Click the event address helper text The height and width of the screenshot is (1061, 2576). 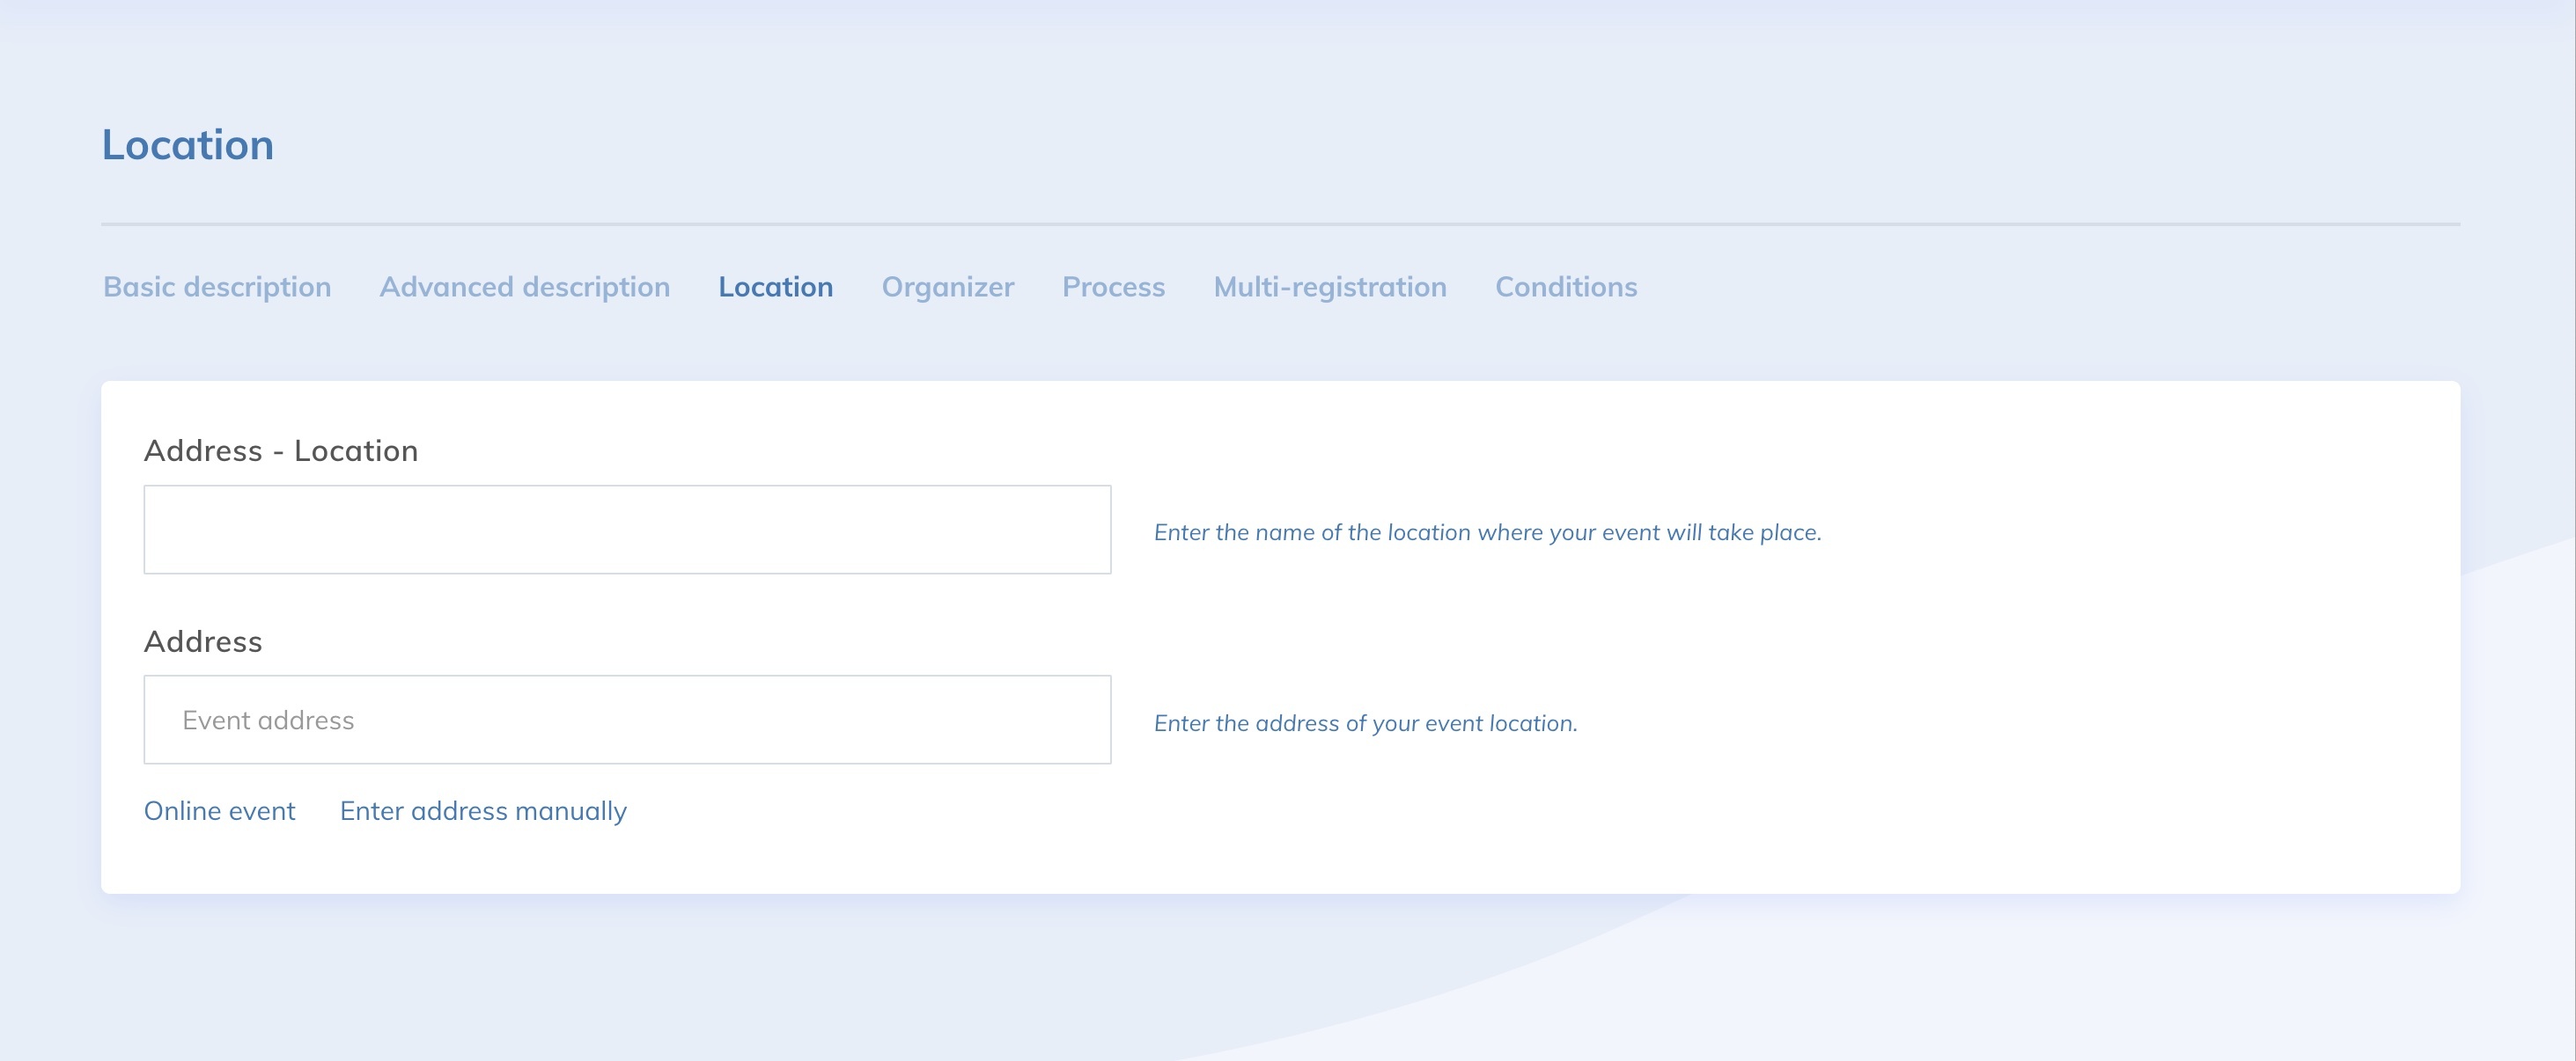tap(1365, 723)
